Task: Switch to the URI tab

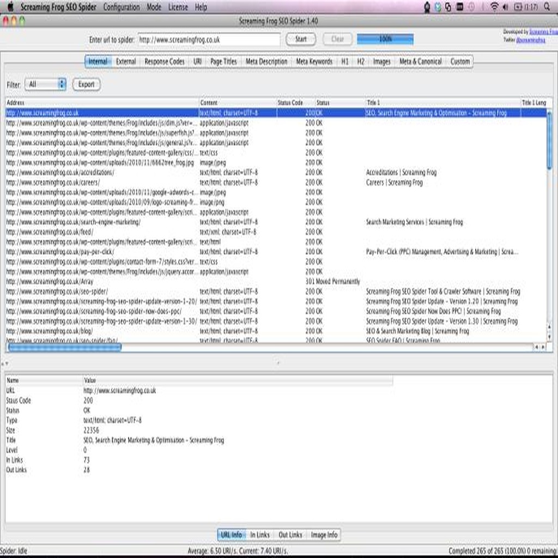Action: point(197,62)
